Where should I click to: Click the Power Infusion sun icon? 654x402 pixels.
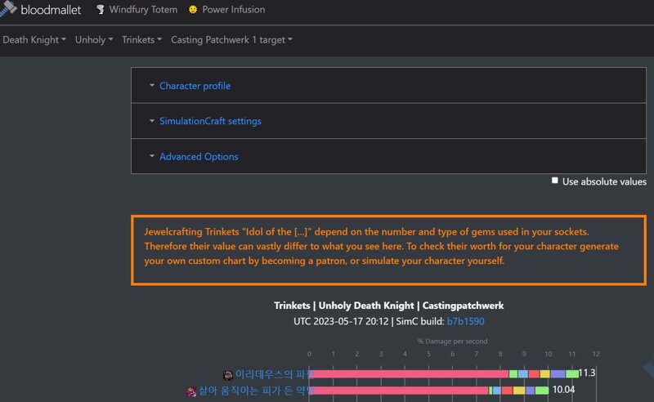pyautogui.click(x=193, y=9)
